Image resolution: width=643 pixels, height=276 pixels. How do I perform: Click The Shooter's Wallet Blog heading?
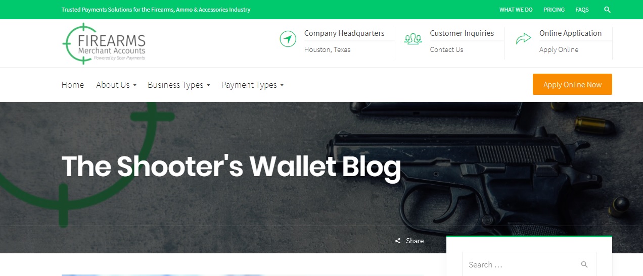tap(231, 167)
